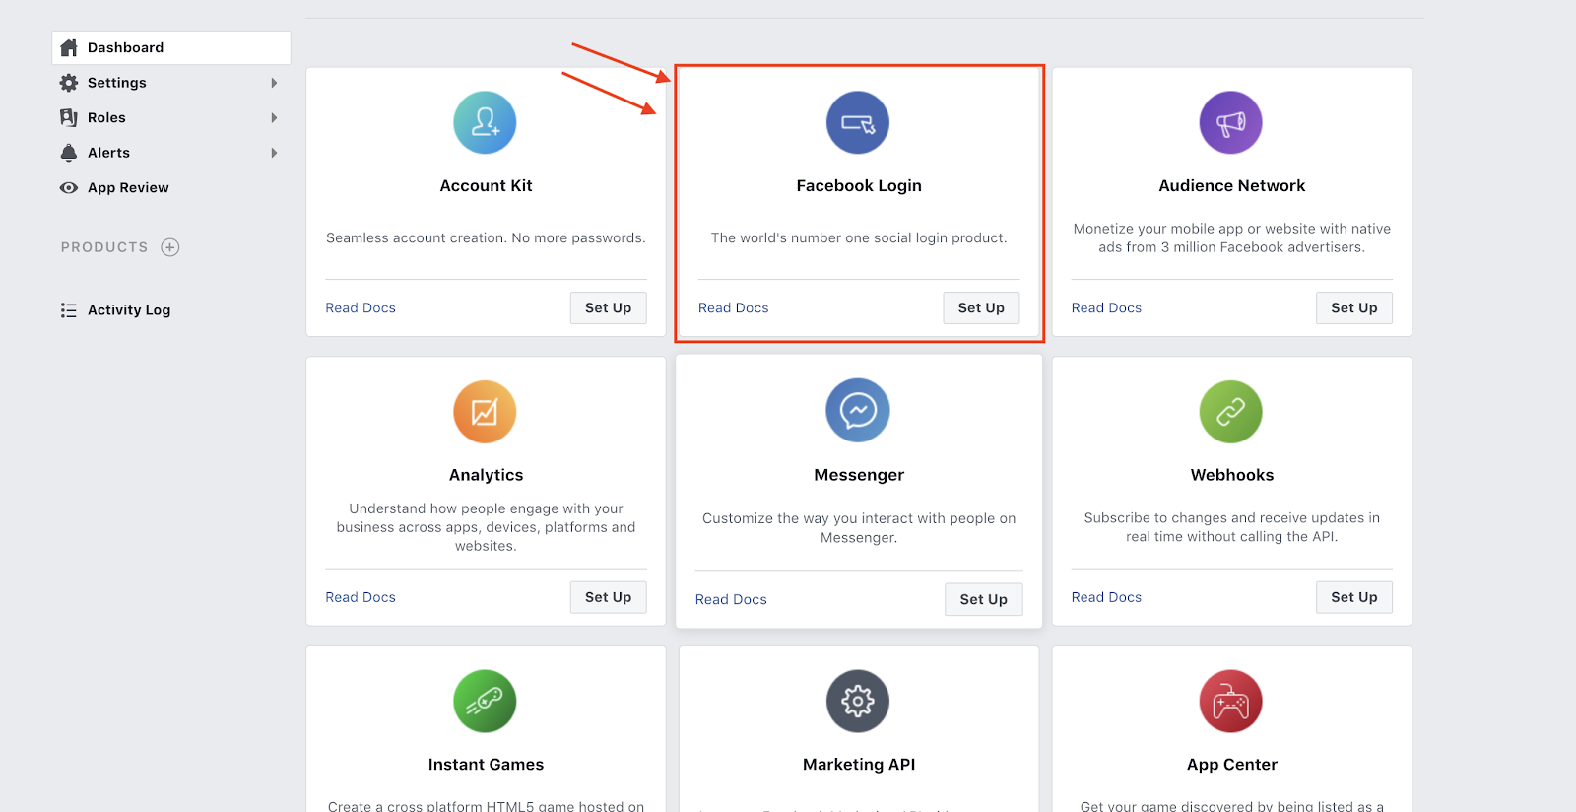Screen dimensions: 1576x812
Task: Click the Messenger card title
Action: [859, 475]
